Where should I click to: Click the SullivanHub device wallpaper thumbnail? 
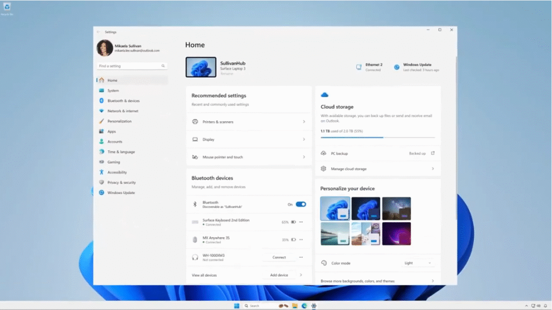(201, 67)
